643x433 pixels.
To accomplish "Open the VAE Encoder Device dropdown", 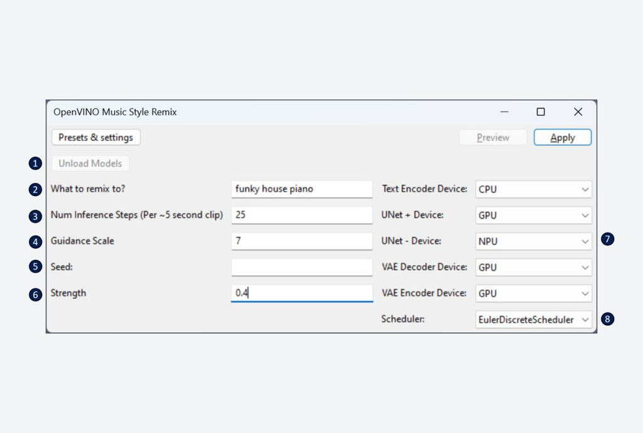I will tap(534, 293).
